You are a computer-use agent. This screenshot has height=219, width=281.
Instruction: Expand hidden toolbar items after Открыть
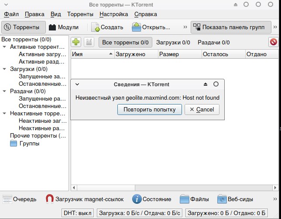pyautogui.click(x=185, y=27)
